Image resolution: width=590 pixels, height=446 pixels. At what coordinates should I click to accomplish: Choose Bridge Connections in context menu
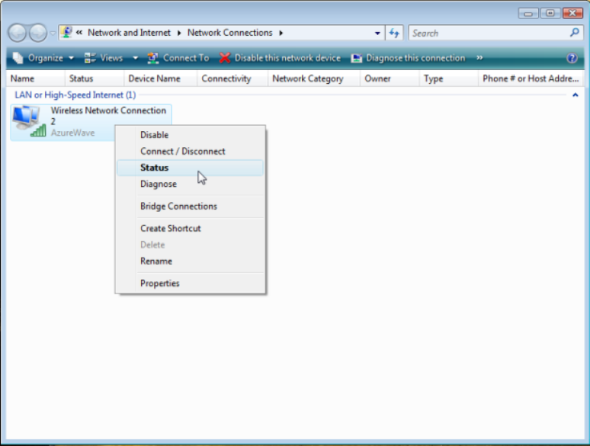coord(190,207)
